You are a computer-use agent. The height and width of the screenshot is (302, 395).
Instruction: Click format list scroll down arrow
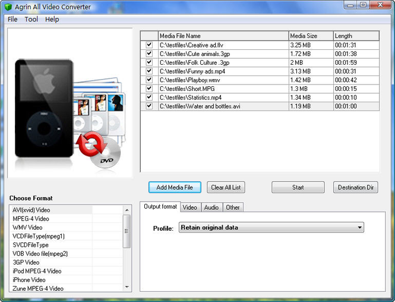coord(127,287)
